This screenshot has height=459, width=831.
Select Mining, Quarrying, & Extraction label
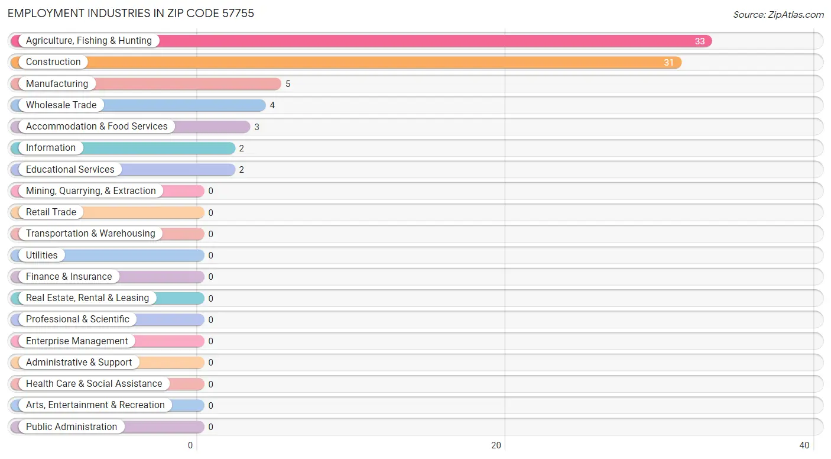coord(91,191)
